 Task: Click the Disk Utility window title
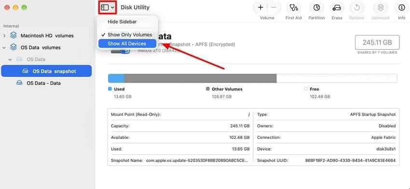pos(135,7)
